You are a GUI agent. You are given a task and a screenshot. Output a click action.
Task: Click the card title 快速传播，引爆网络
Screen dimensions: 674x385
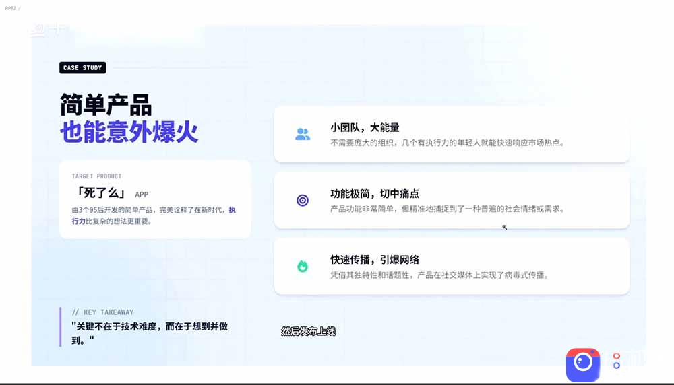pos(374,260)
